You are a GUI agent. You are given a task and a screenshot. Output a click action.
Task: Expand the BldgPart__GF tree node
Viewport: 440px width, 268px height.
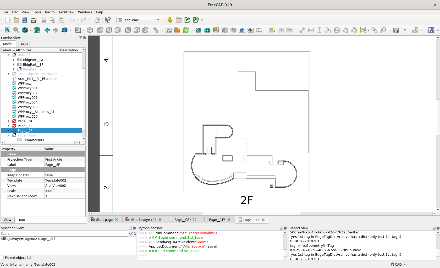click(x=14, y=60)
